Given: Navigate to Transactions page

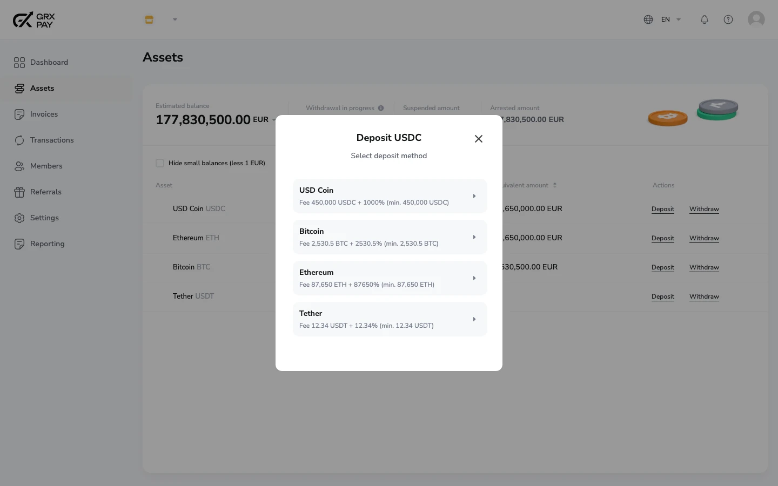Looking at the screenshot, I should [x=52, y=140].
